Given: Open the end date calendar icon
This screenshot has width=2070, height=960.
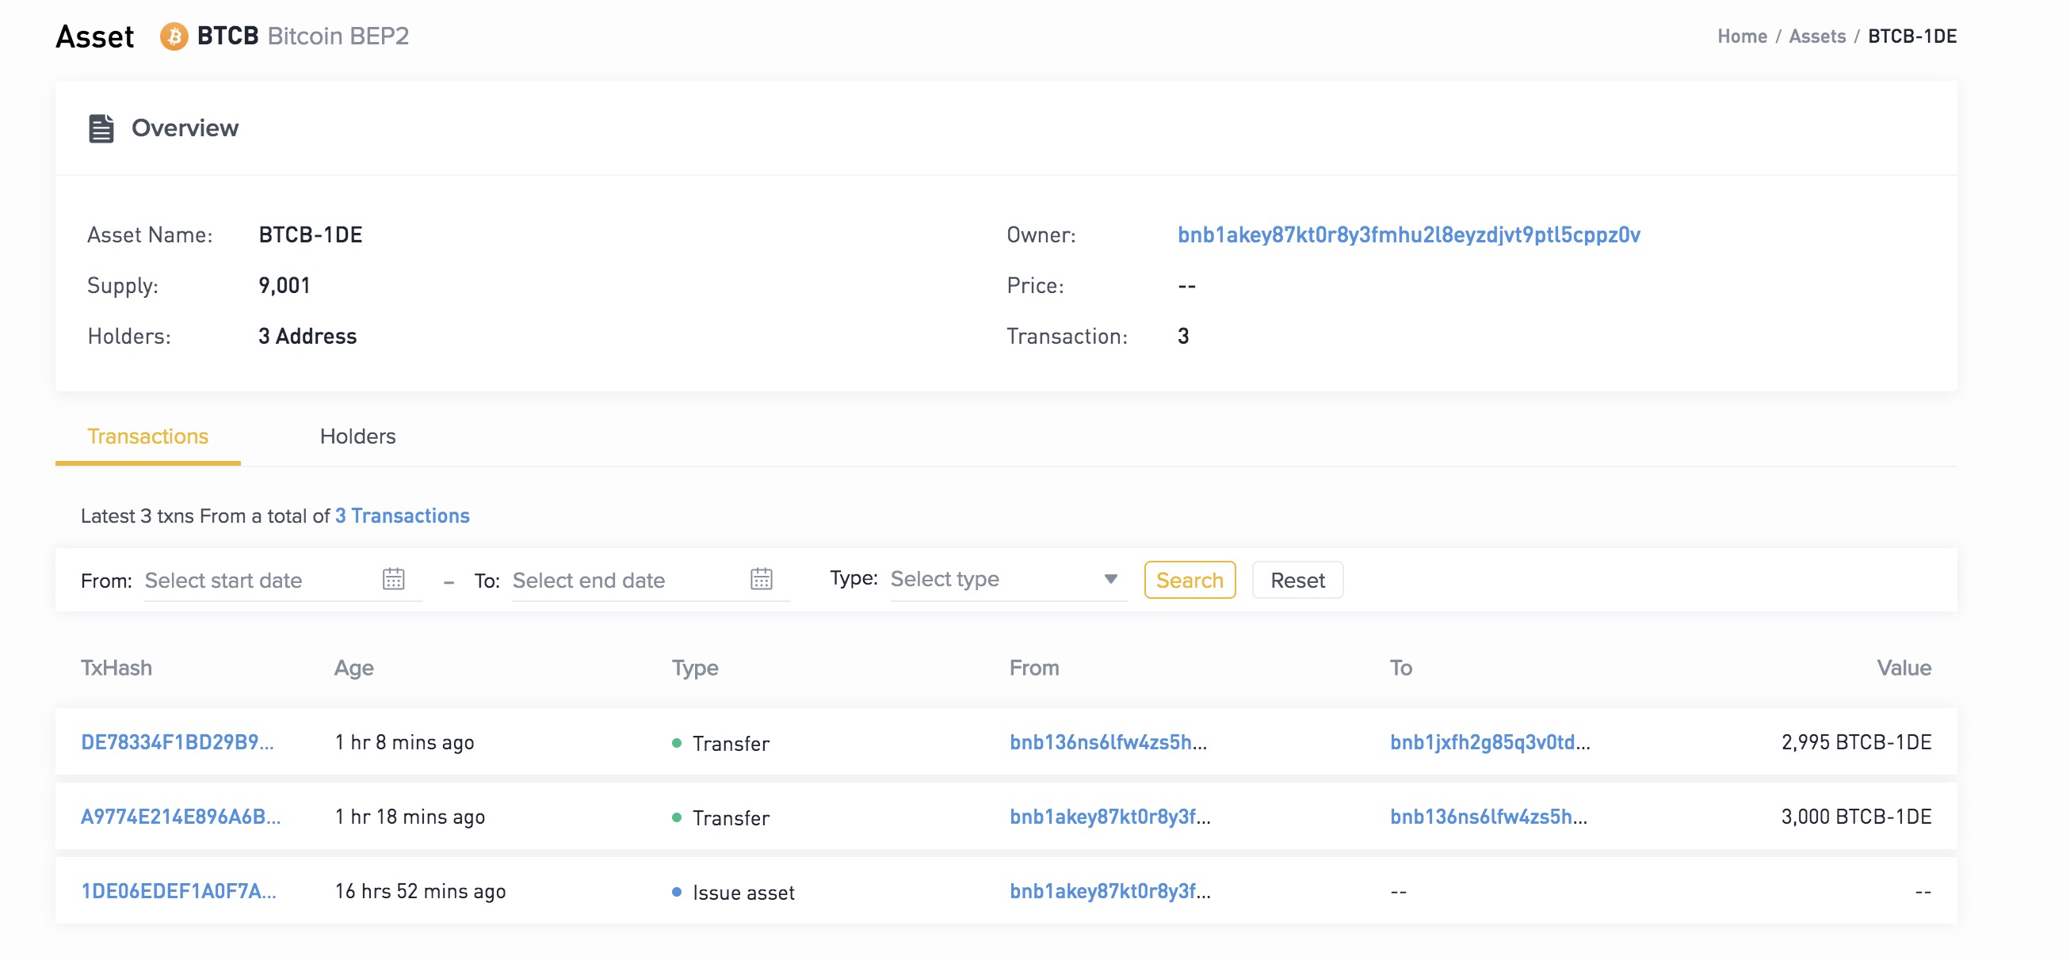Looking at the screenshot, I should click(761, 578).
